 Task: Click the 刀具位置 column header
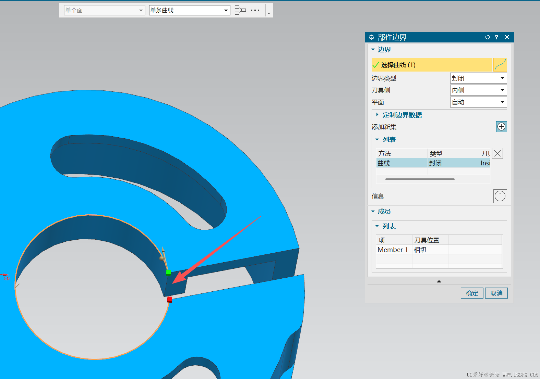pos(430,240)
